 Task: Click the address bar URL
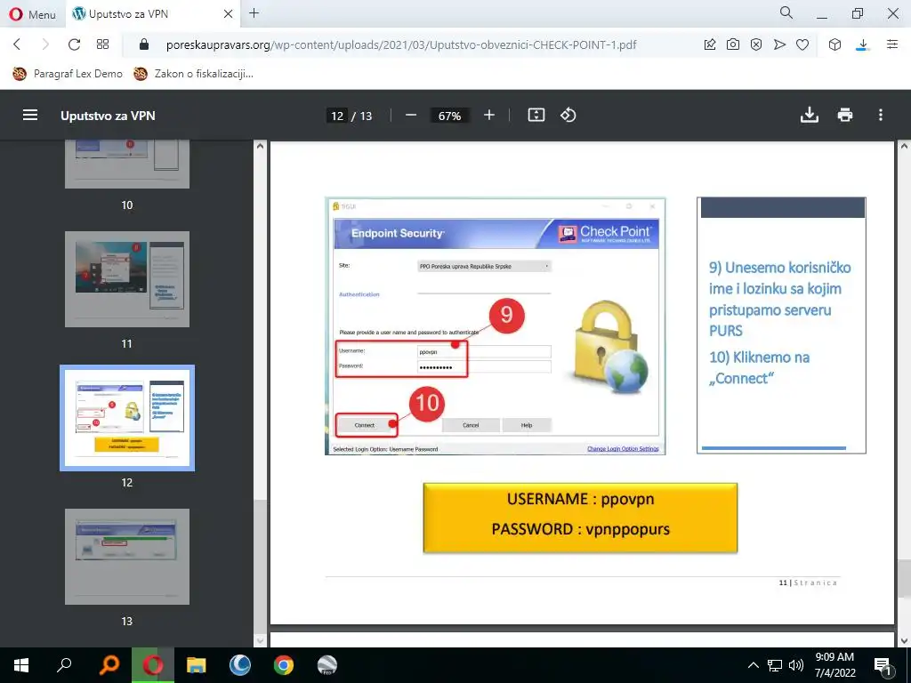click(401, 44)
